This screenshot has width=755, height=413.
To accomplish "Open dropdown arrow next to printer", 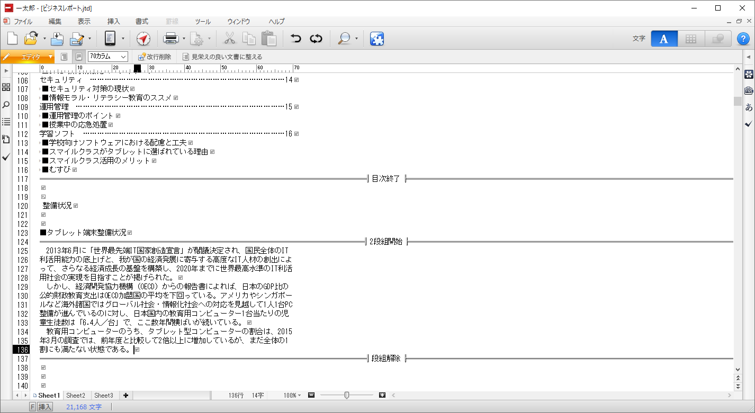I will point(184,39).
